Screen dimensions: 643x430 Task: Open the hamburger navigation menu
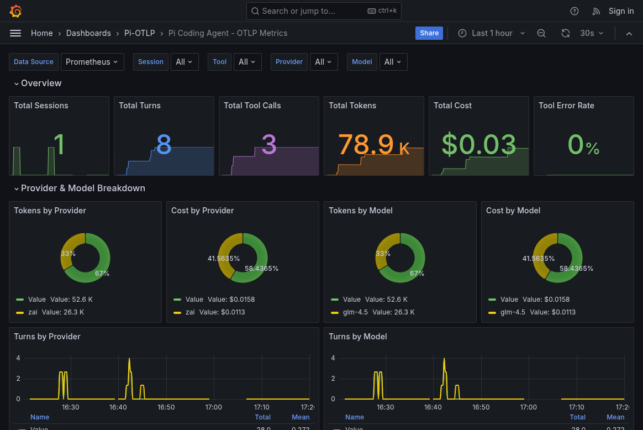click(15, 33)
